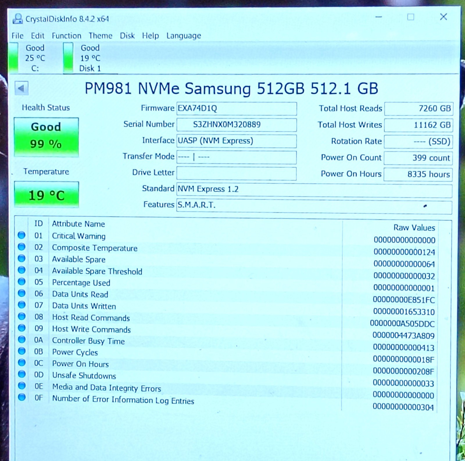Click the empty Drive Letter field
The width and height of the screenshot is (465, 461).
point(237,174)
